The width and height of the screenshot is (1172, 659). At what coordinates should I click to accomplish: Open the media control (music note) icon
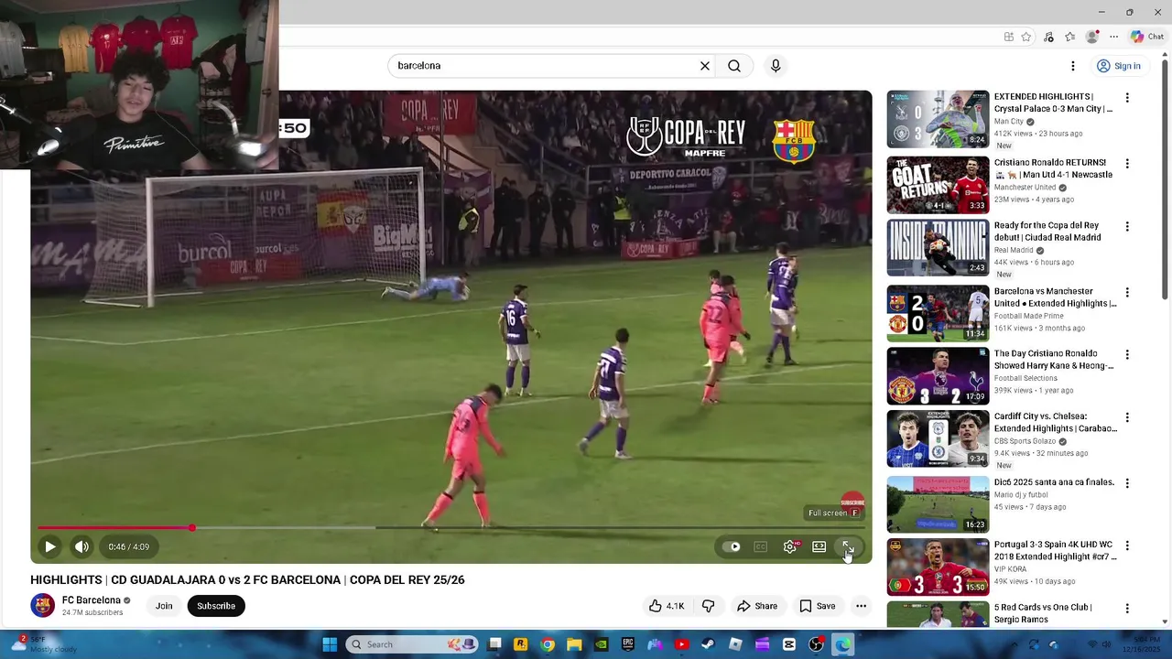point(1049,37)
